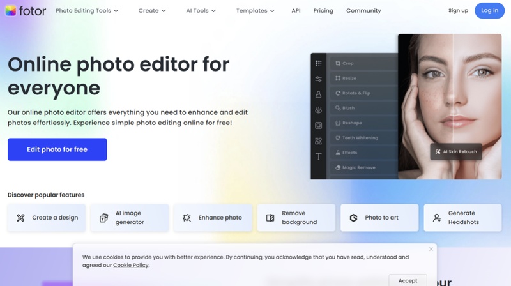This screenshot has height=286, width=511.
Task: Open the Pricing page
Action: coord(323,11)
